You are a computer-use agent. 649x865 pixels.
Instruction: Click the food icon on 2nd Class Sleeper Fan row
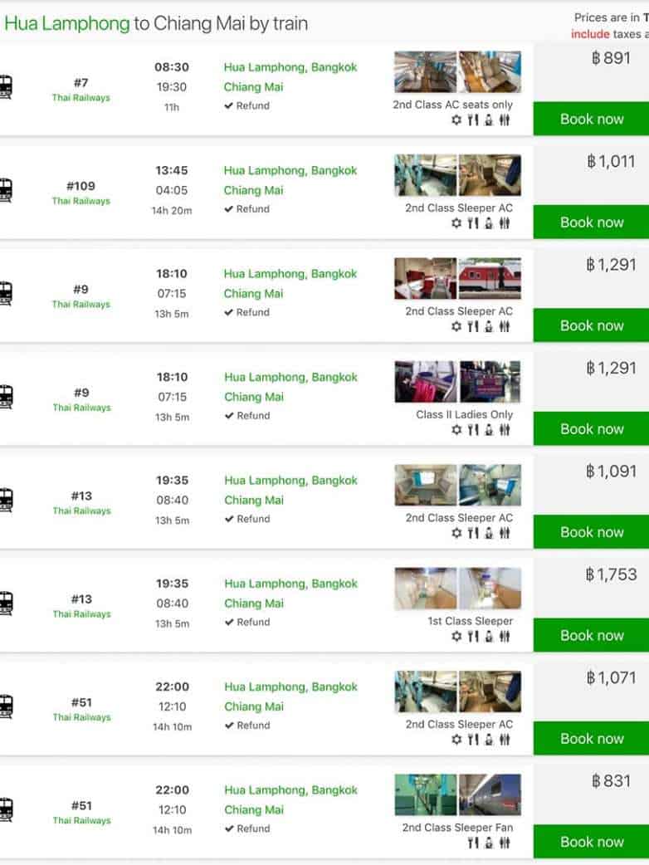473,843
